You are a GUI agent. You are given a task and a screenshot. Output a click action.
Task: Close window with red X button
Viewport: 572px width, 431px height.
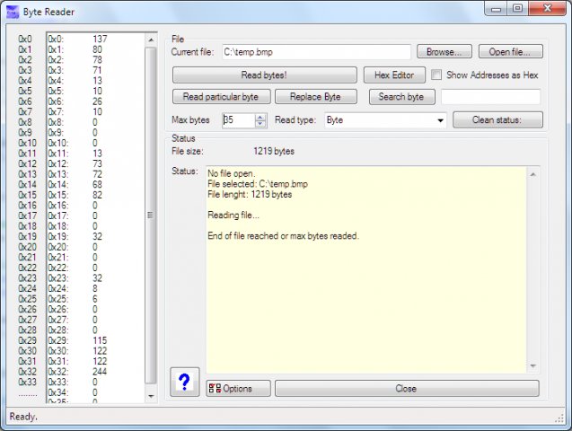click(x=547, y=9)
